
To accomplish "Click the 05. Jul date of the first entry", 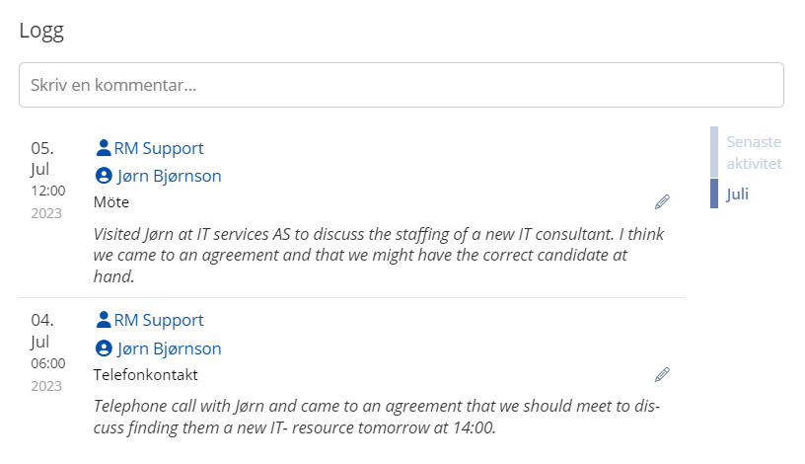I will point(42,159).
